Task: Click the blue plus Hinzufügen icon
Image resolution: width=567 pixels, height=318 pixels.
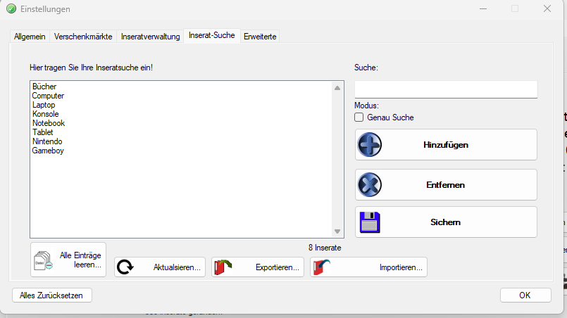Action: 370,145
